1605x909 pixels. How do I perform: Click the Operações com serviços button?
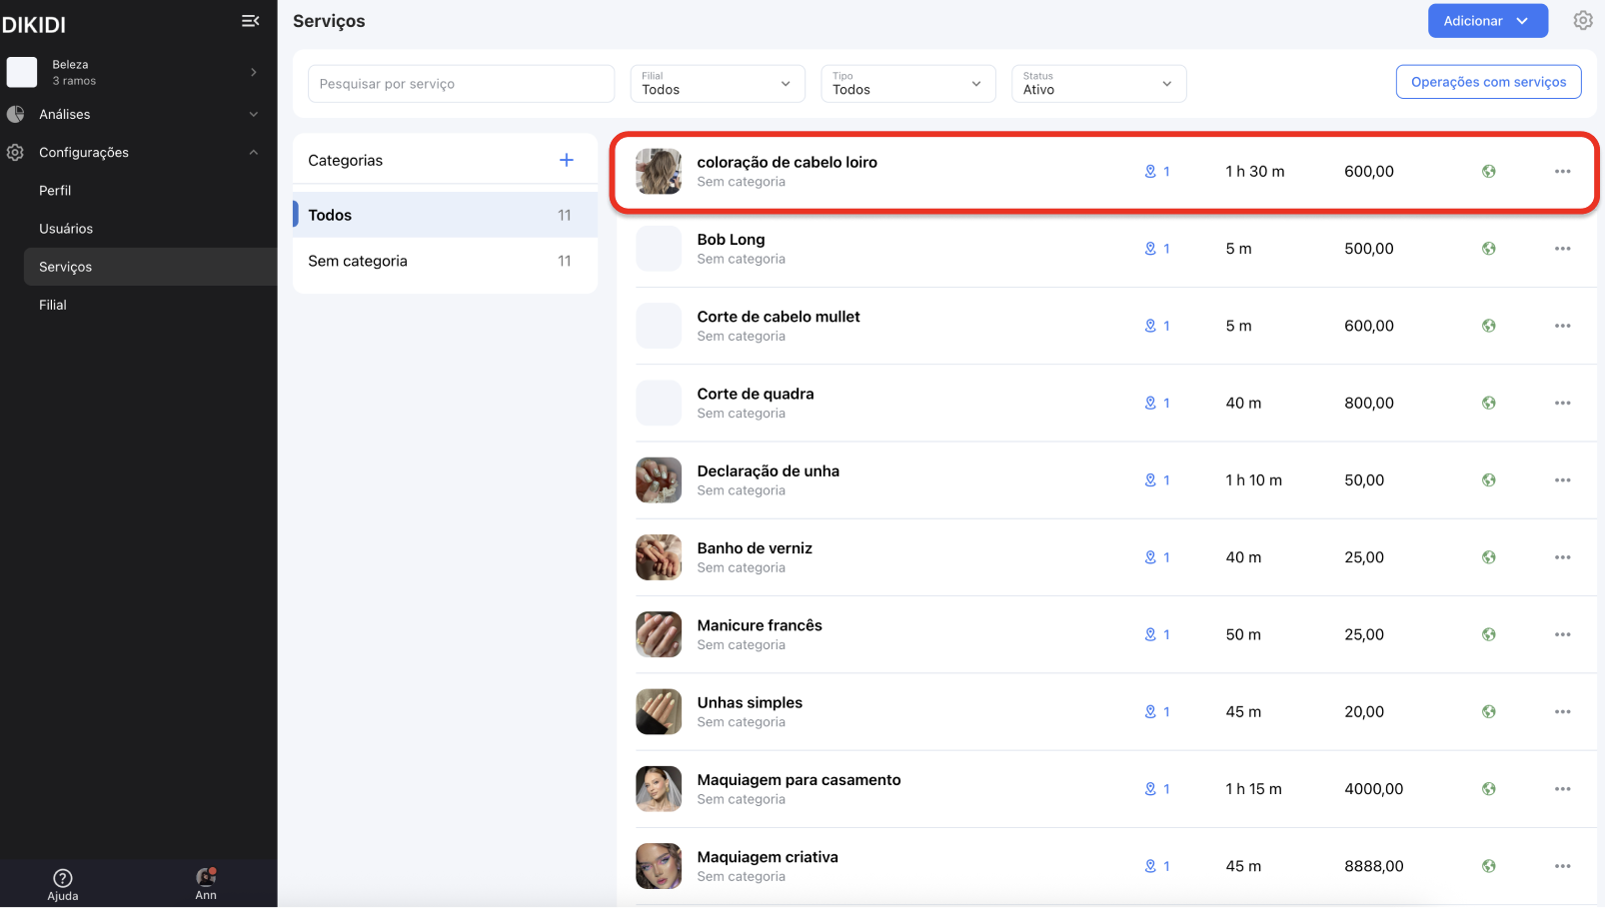pos(1488,82)
